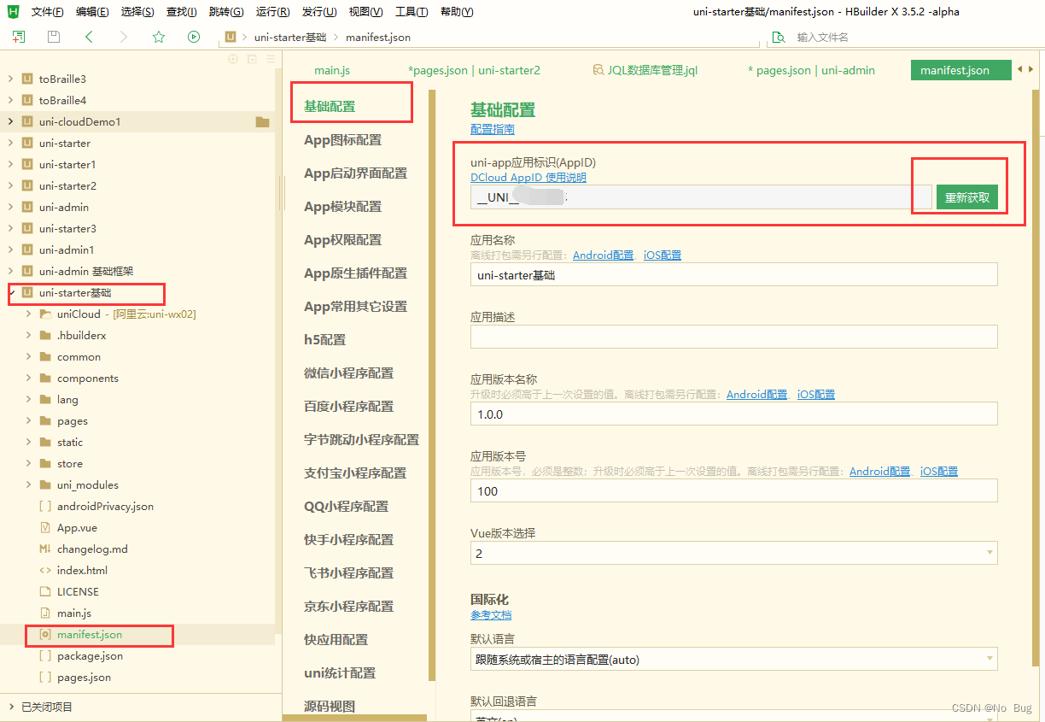Click the locate current file target icon
Viewport: 1045px width, 722px height.
pos(232,59)
